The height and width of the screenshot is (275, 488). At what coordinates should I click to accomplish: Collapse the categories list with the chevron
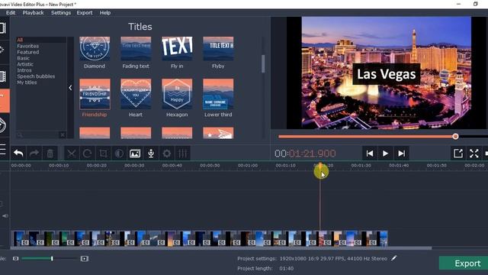(70, 88)
